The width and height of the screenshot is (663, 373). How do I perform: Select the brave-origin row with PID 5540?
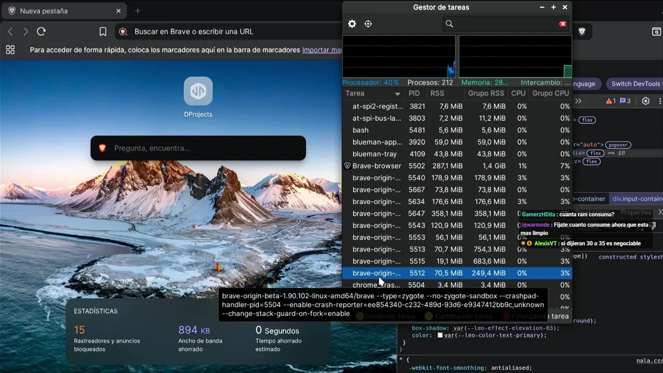pyautogui.click(x=457, y=178)
